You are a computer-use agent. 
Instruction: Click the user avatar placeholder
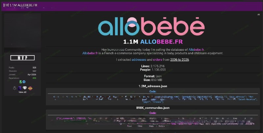(22, 31)
